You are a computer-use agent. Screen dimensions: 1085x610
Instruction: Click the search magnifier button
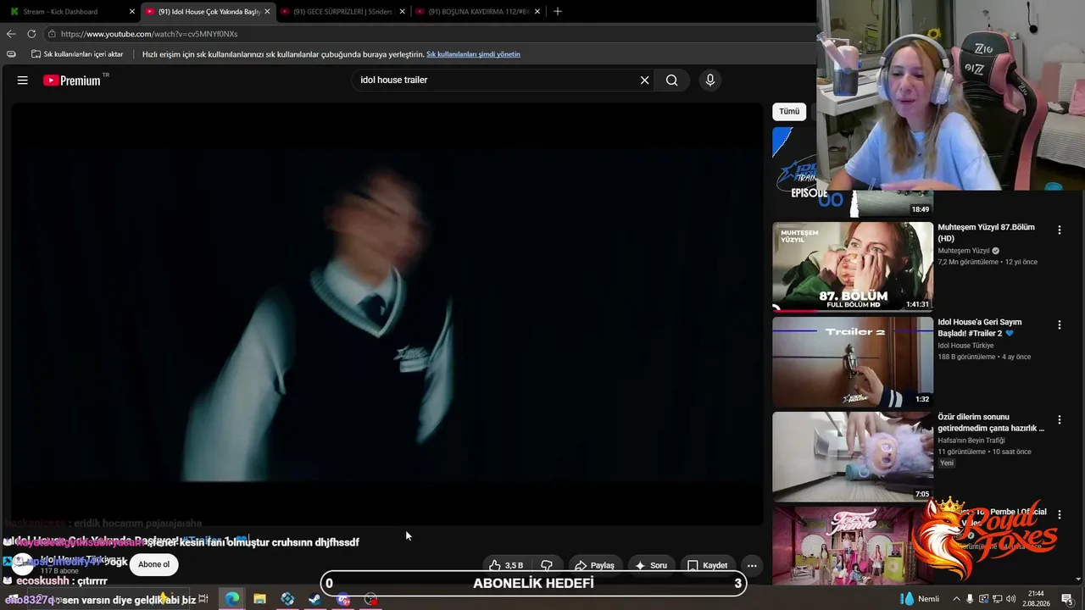tap(671, 80)
